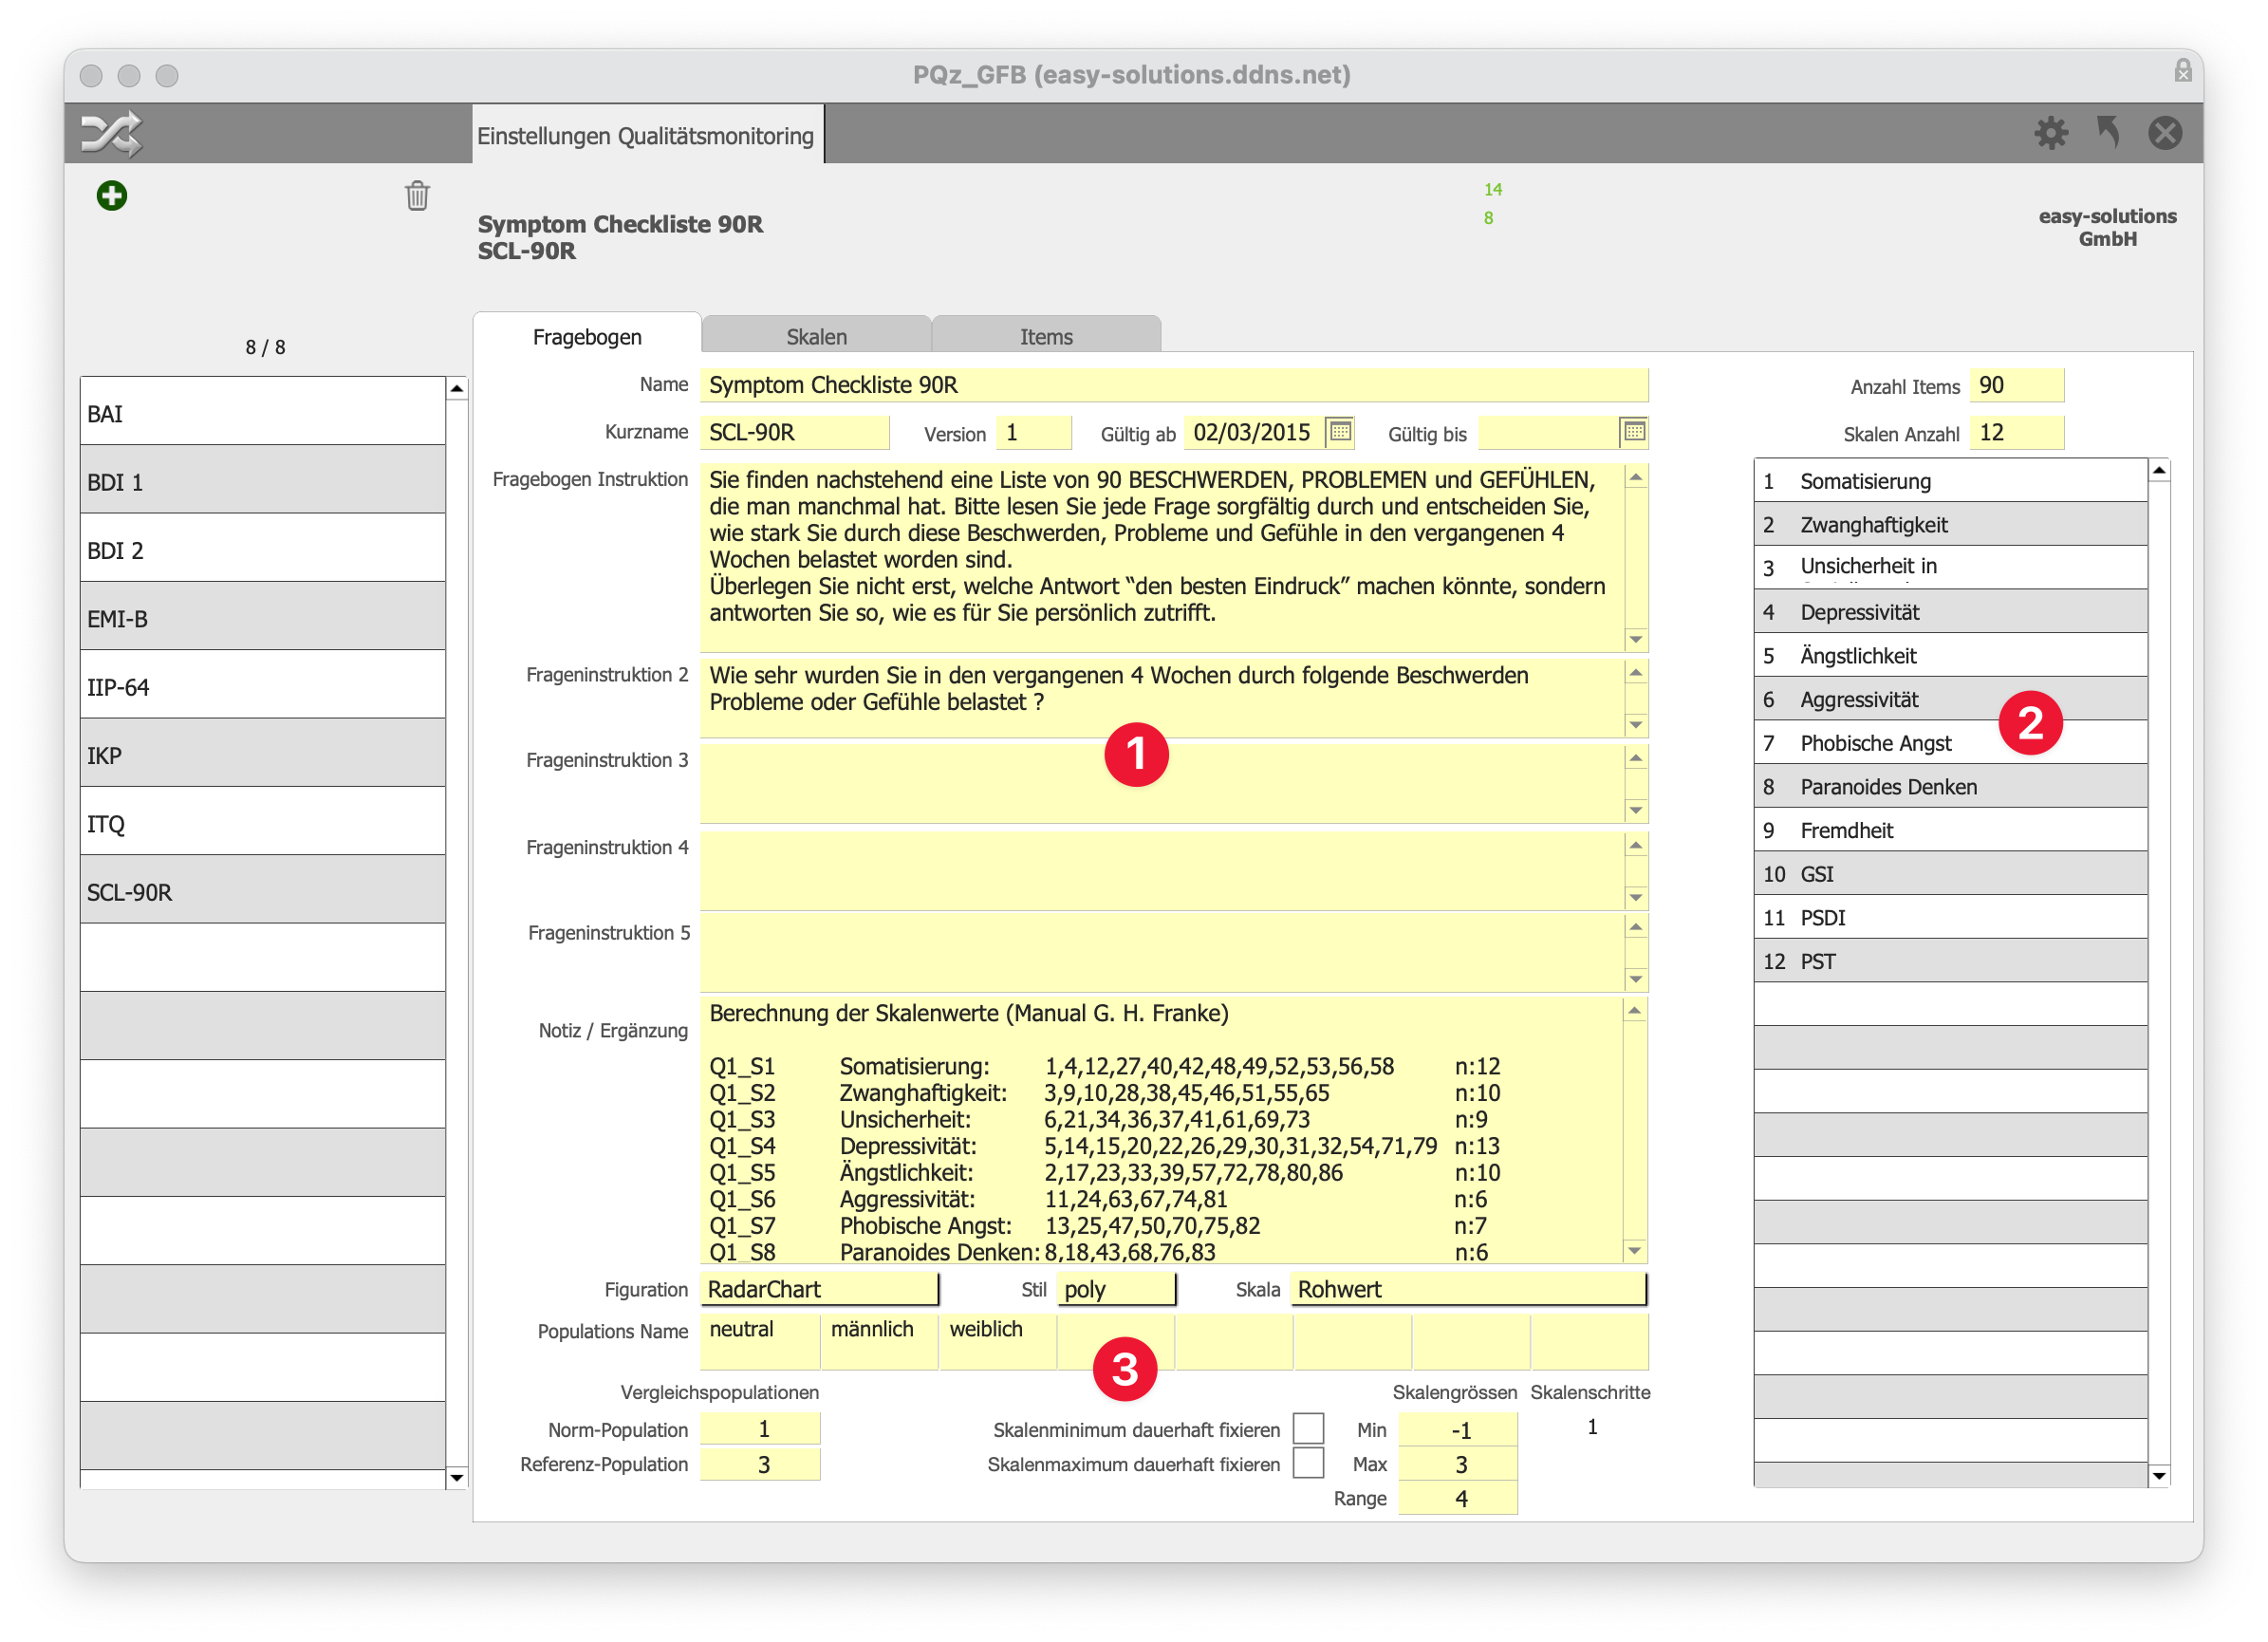The height and width of the screenshot is (1642, 2268).
Task: Click scroll-down arrow of Fragebogen Instruktion
Action: (x=1636, y=639)
